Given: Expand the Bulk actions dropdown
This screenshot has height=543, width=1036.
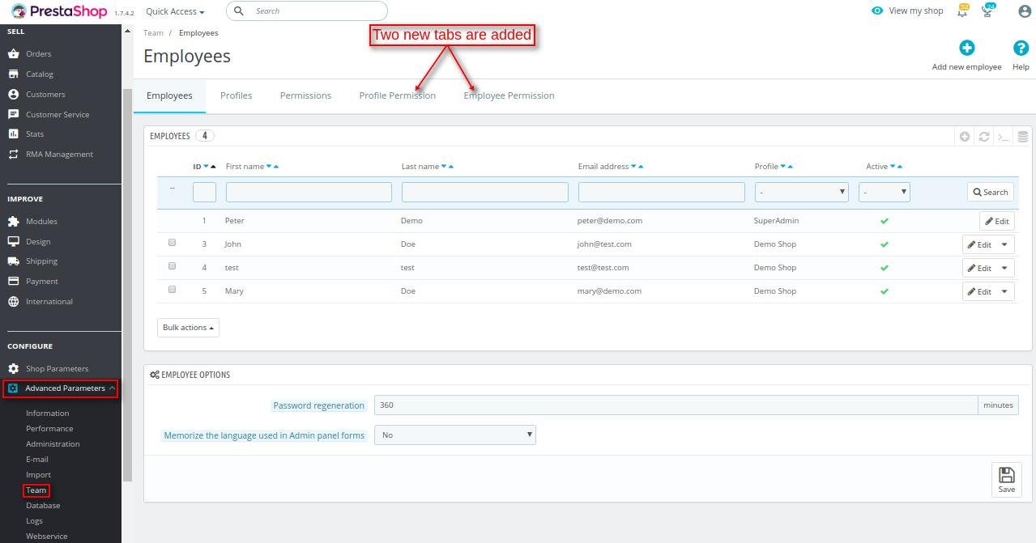Looking at the screenshot, I should (188, 327).
